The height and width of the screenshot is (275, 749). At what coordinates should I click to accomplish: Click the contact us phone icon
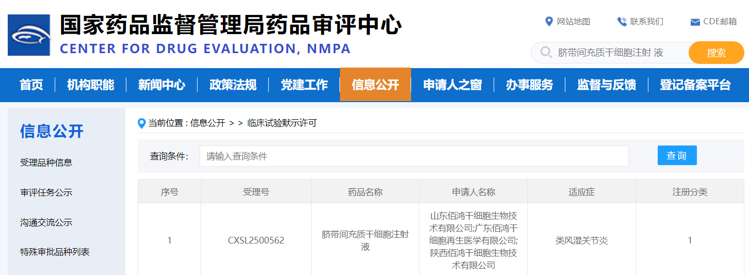pyautogui.click(x=622, y=22)
